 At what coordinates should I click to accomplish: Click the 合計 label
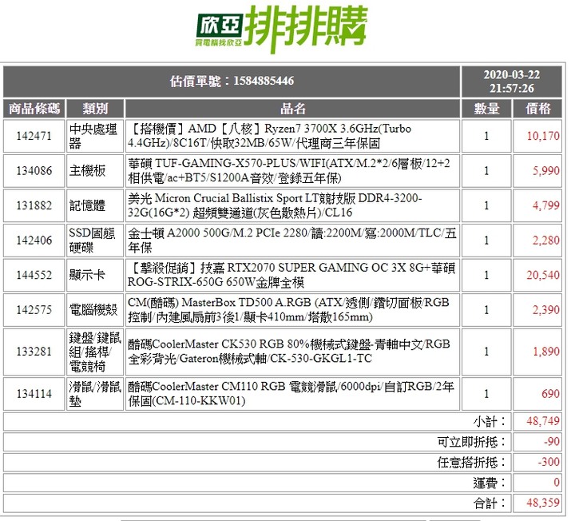click(x=490, y=503)
